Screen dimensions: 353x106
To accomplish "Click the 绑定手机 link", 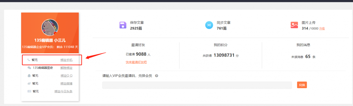I will tap(66, 60).
